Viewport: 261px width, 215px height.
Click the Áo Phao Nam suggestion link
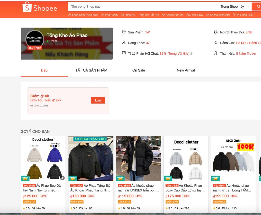pos(109,15)
